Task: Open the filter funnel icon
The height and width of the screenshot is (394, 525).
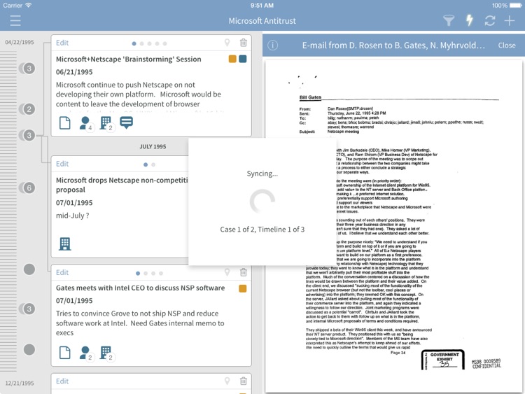Action: coord(449,21)
